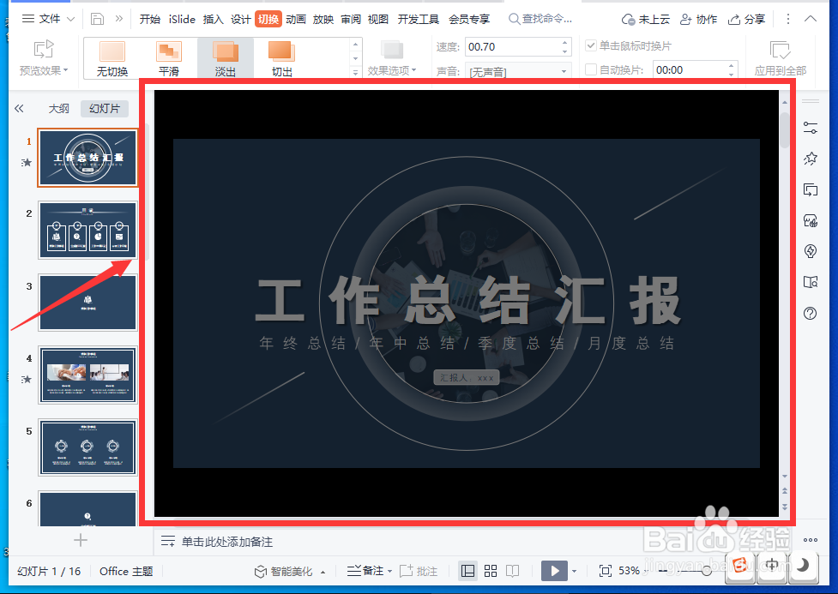Click the 分享 share button
Screen dimensions: 838x594
[x=746, y=20]
